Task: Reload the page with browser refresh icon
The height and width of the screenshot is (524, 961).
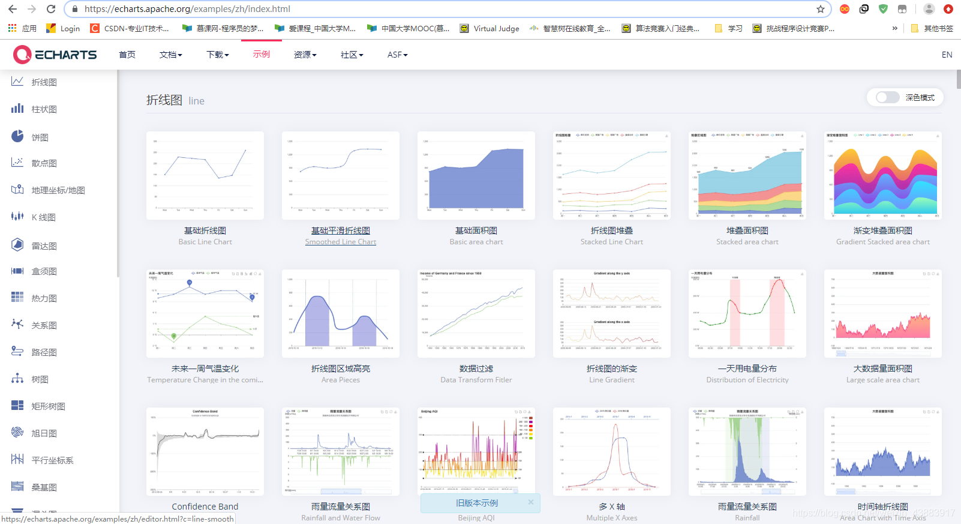Action: [51, 9]
